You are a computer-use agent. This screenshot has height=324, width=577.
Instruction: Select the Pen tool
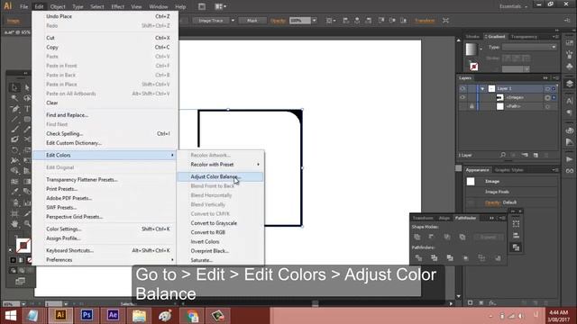14,109
